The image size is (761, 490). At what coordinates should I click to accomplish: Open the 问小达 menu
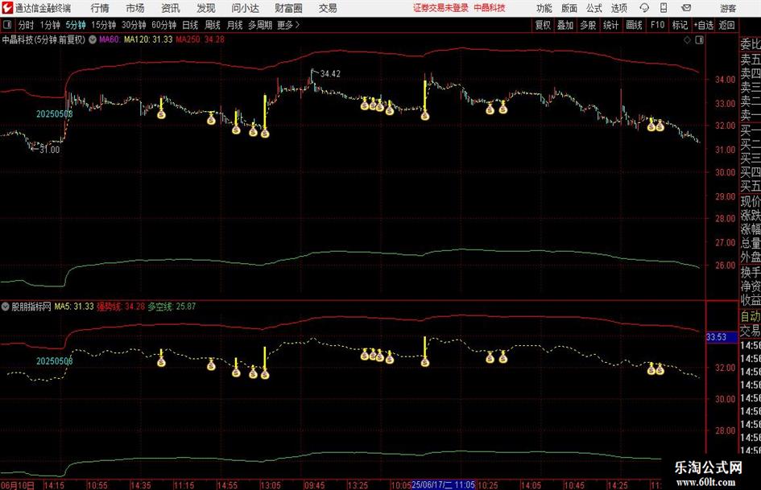point(245,8)
